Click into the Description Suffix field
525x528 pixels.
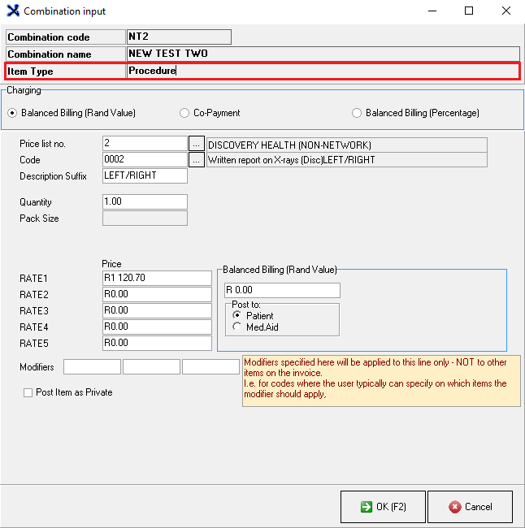[145, 175]
